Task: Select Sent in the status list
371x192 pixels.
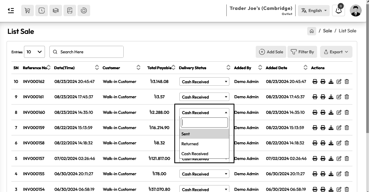Action: [x=204, y=134]
